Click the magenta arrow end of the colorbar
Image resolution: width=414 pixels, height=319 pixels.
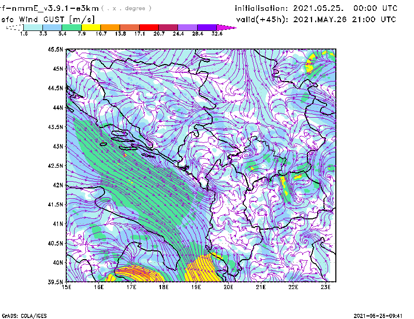click(x=226, y=27)
